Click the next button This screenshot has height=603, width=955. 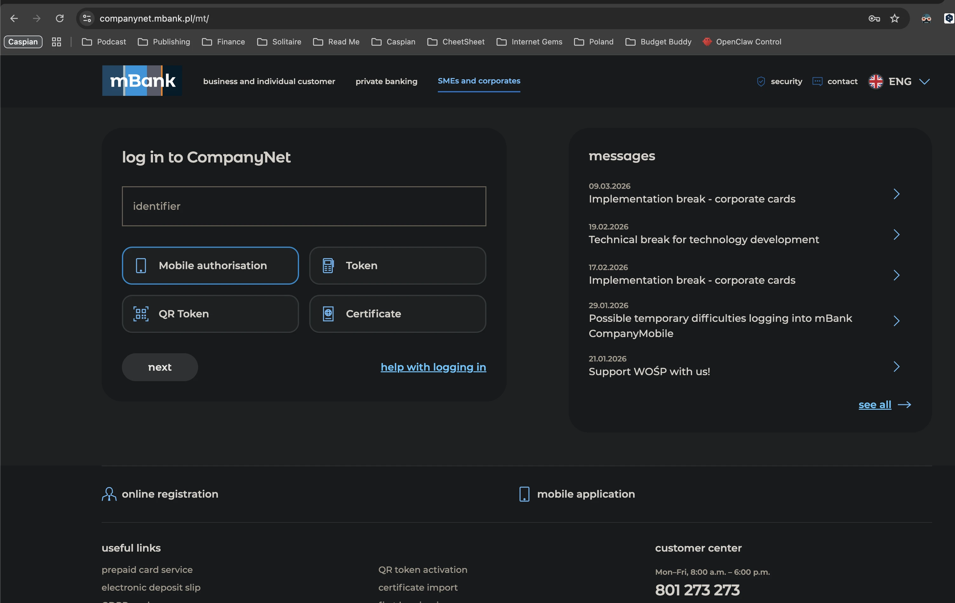point(160,367)
